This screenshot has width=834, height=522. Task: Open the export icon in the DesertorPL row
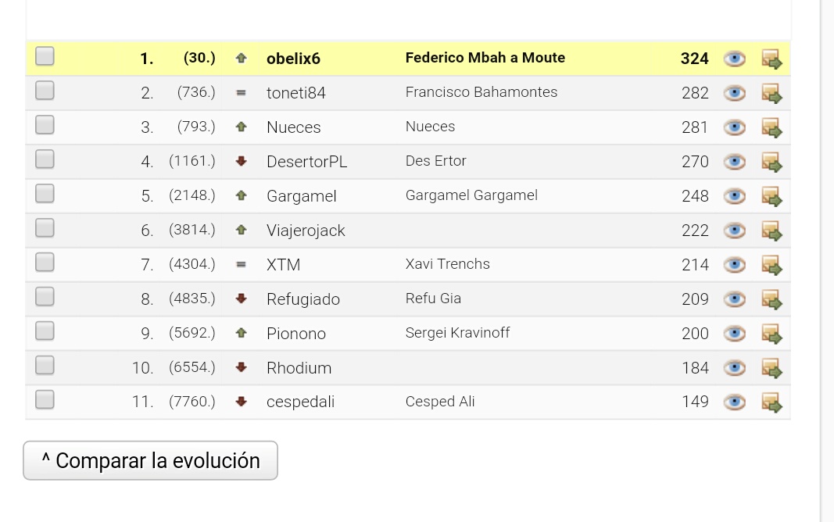[x=771, y=162]
